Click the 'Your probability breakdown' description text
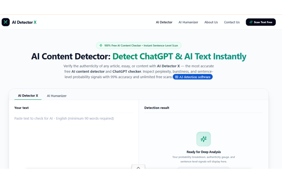The height and width of the screenshot is (183, 282). 204,159
